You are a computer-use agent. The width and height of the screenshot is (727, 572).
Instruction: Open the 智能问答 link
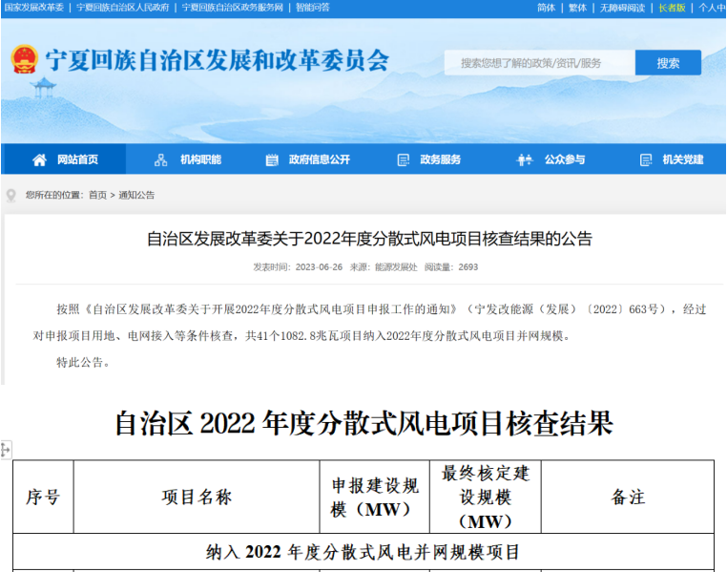tap(313, 8)
